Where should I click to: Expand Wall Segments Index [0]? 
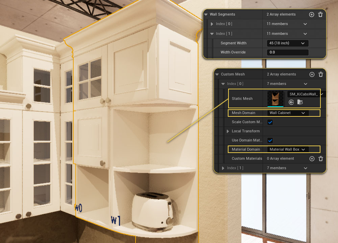point(212,24)
